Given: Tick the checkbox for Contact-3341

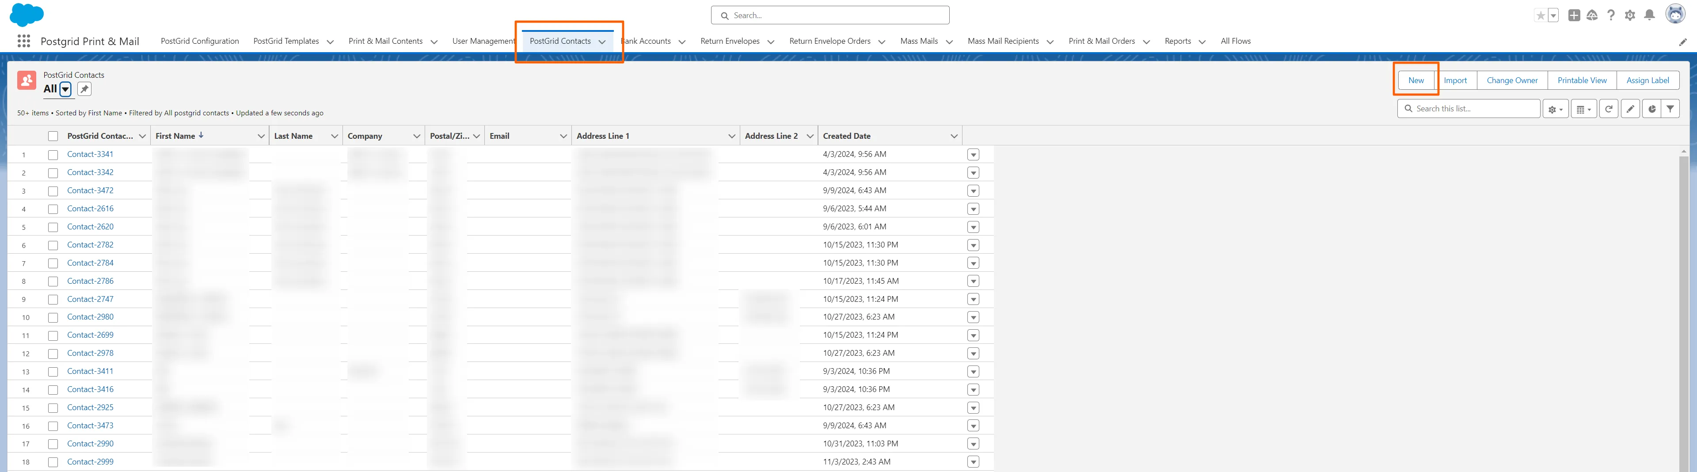Looking at the screenshot, I should 53,155.
